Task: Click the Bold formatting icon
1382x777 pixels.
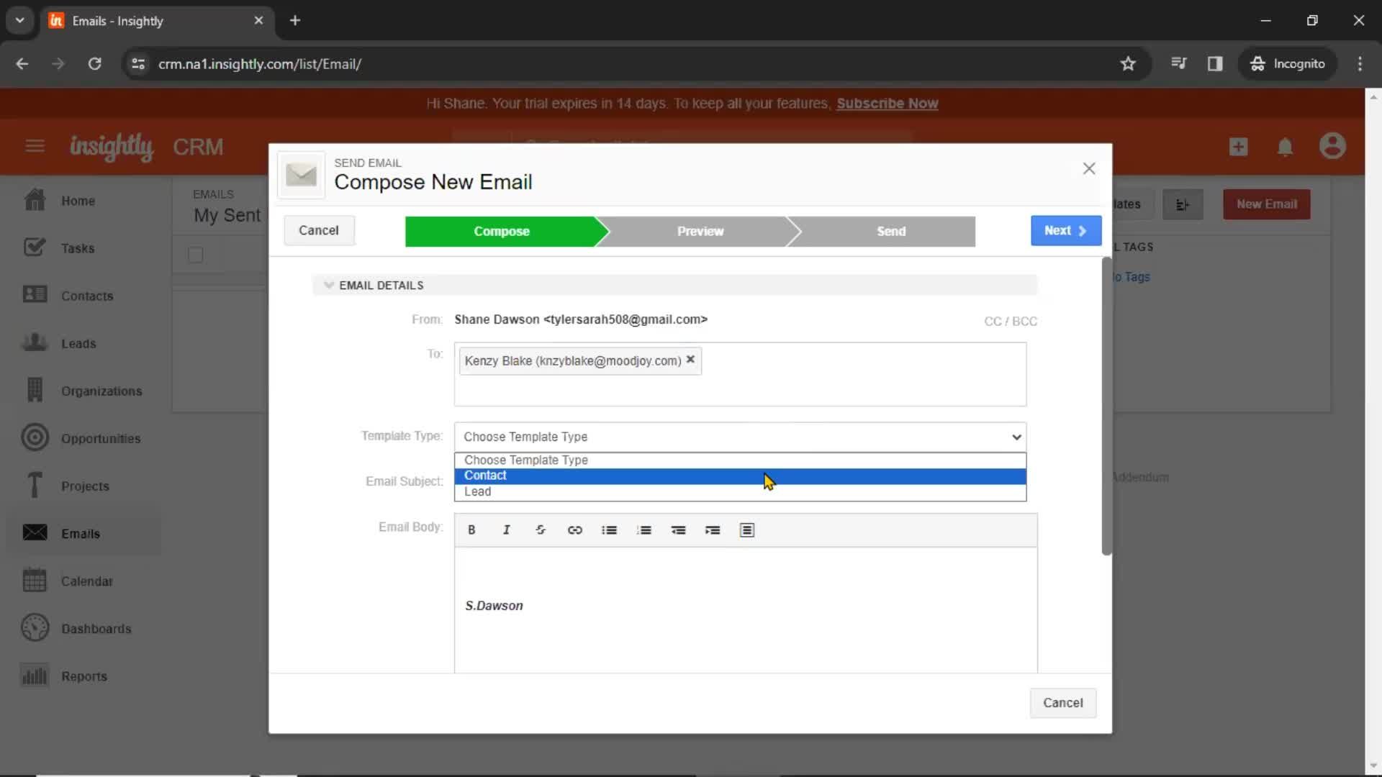Action: coord(471,530)
